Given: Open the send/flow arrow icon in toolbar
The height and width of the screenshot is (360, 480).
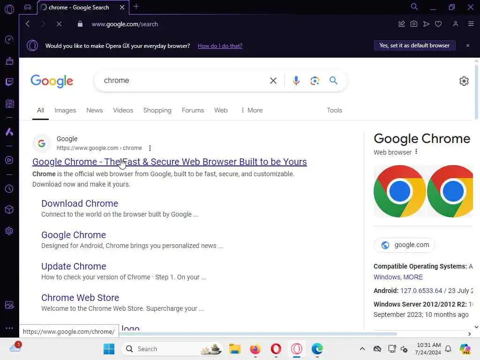Looking at the screenshot, I should pos(426,24).
